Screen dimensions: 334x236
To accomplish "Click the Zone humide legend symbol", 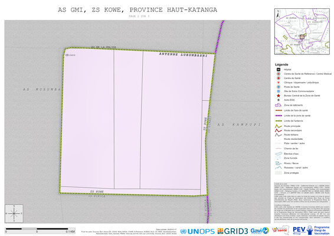I will (278, 158).
